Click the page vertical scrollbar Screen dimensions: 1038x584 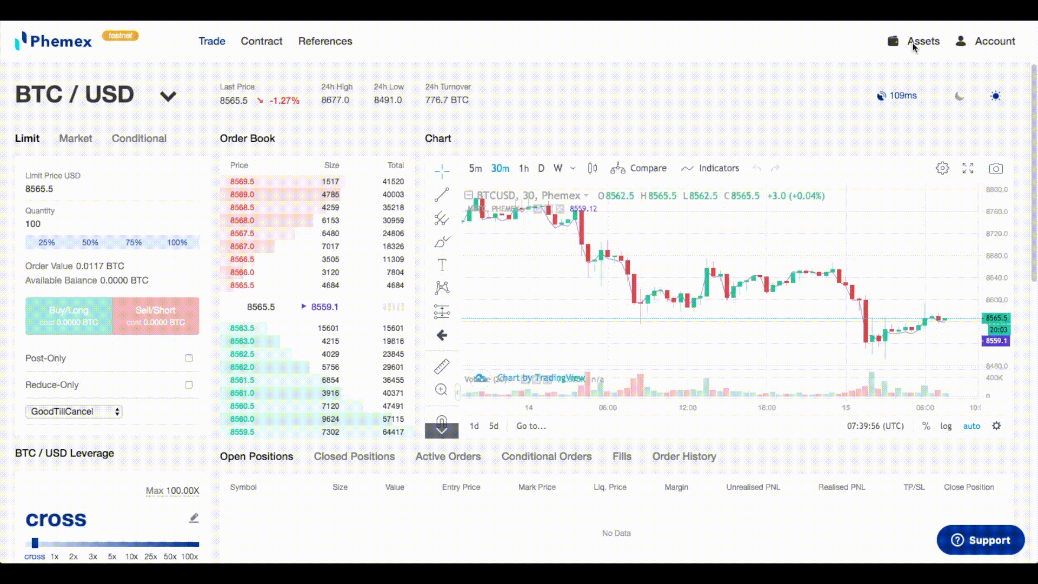tap(1034, 173)
